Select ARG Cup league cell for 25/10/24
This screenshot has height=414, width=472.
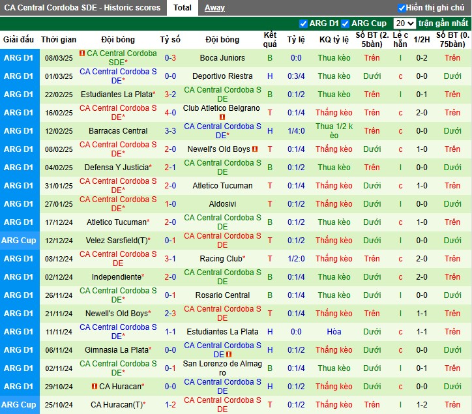point(19,405)
